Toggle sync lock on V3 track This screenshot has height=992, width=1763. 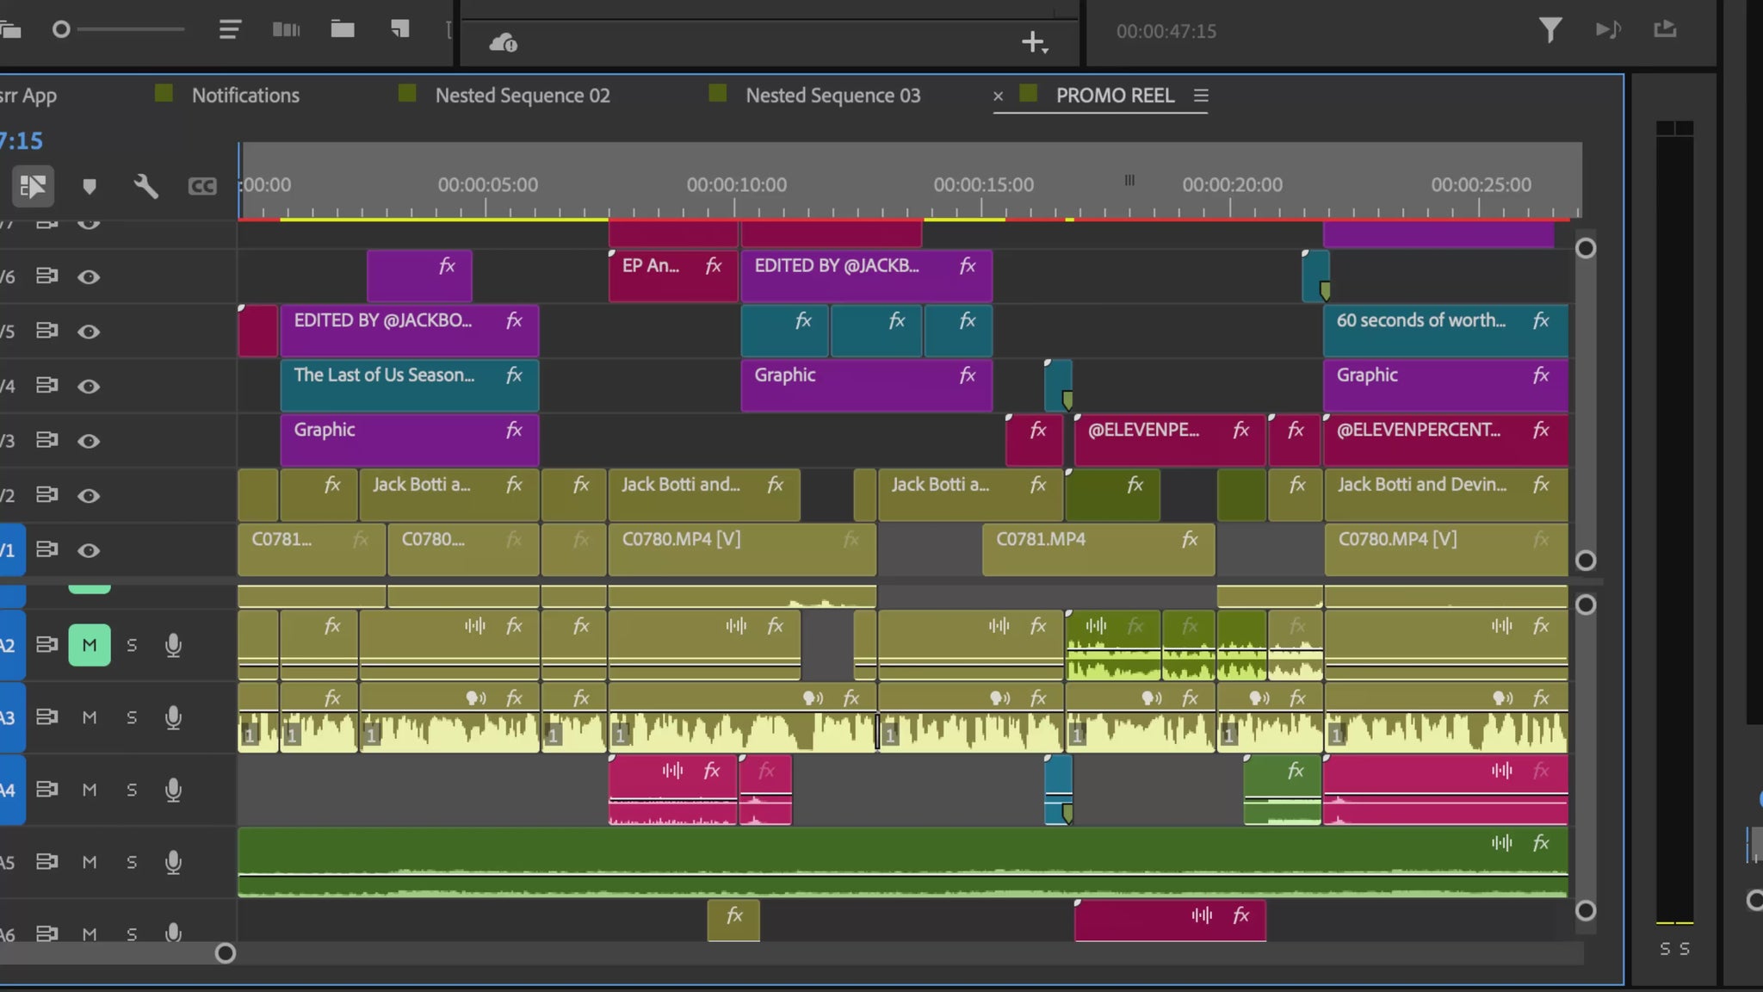[x=47, y=440]
